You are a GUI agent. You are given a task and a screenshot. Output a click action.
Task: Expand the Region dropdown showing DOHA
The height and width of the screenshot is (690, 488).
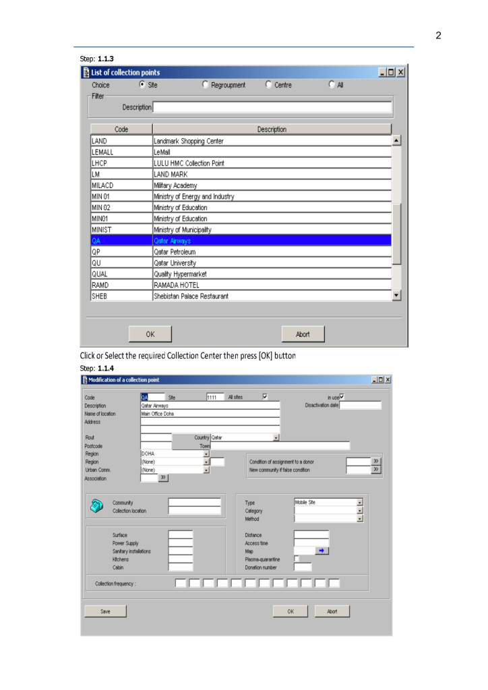tap(206, 453)
